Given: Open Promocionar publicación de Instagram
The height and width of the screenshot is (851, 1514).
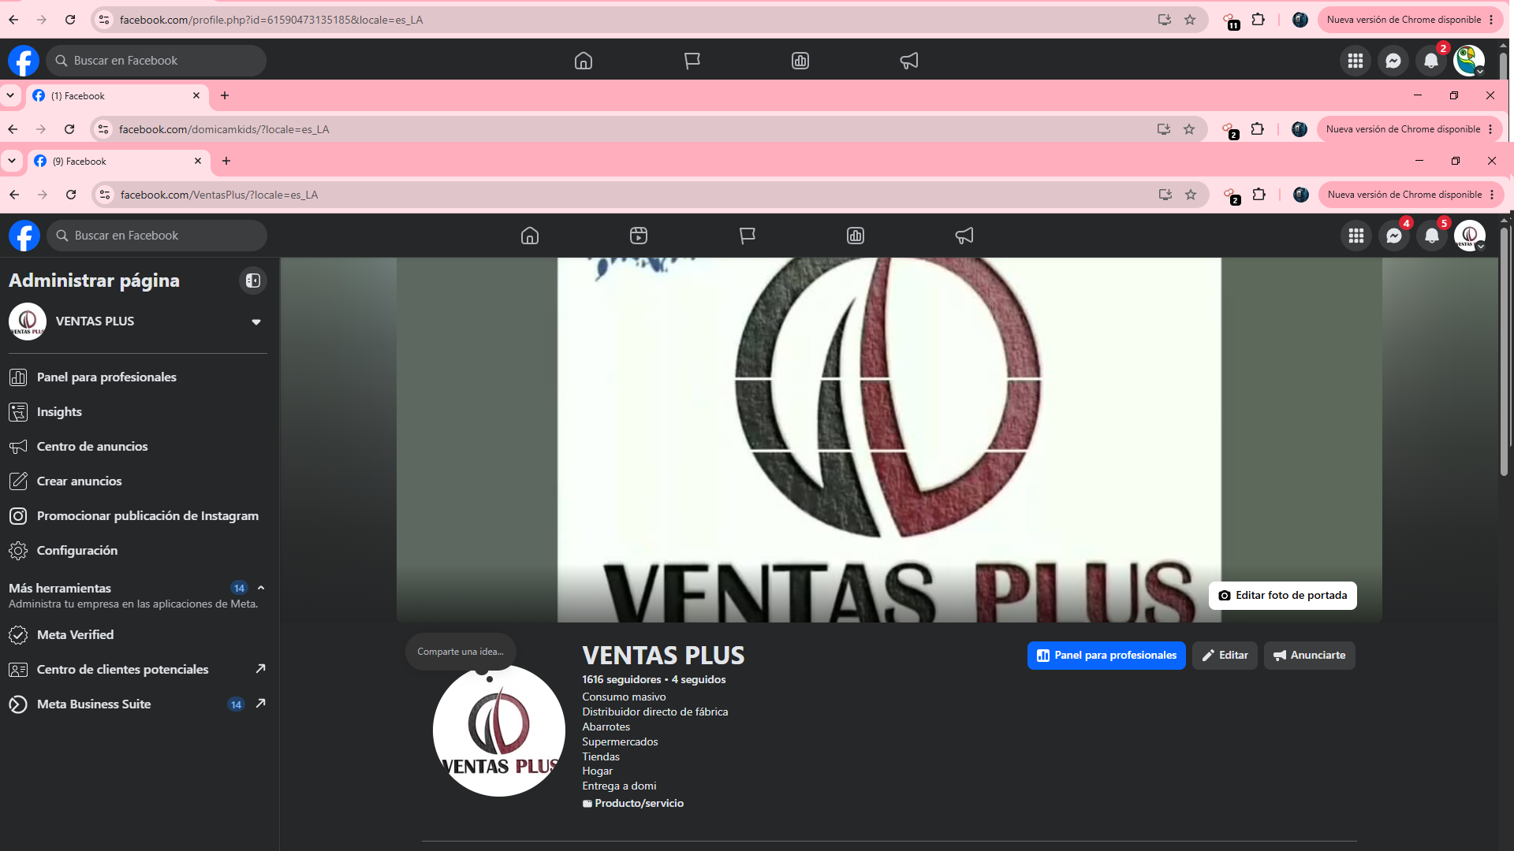Looking at the screenshot, I should click(137, 516).
